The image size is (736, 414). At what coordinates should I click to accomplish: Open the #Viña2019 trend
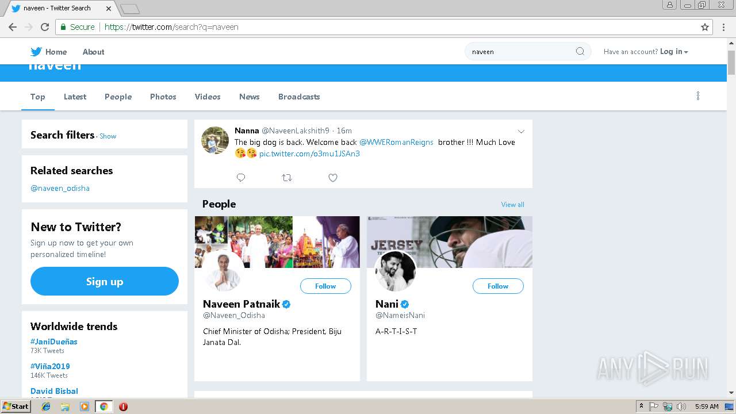click(x=50, y=366)
